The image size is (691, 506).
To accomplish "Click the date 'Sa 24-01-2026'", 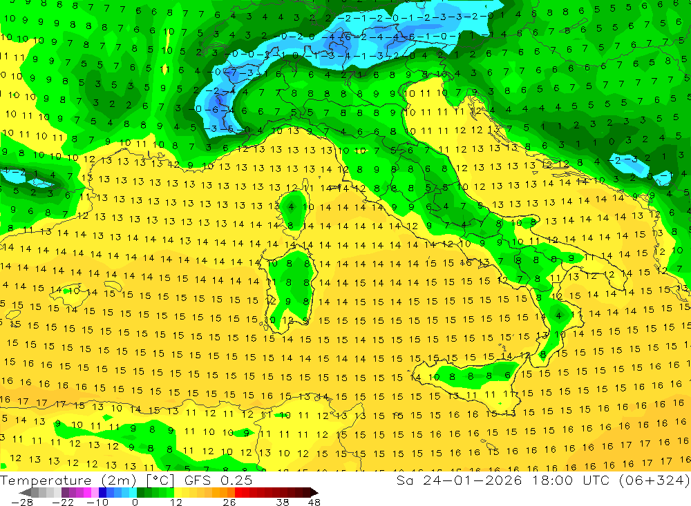I will coord(459,480).
